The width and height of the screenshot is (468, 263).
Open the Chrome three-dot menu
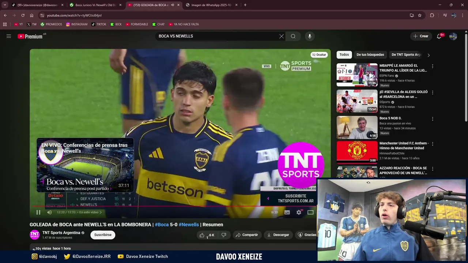[x=463, y=15]
